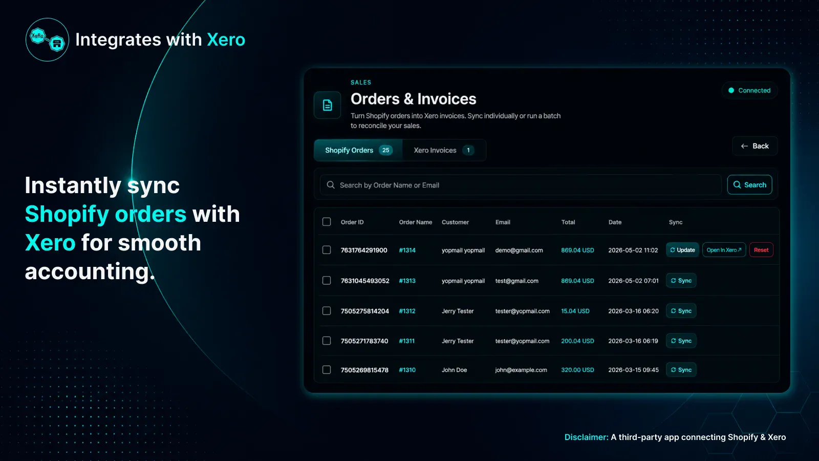This screenshot has width=819, height=461.
Task: Click date 2026-05-02 07:01
Action: pyautogui.click(x=633, y=281)
